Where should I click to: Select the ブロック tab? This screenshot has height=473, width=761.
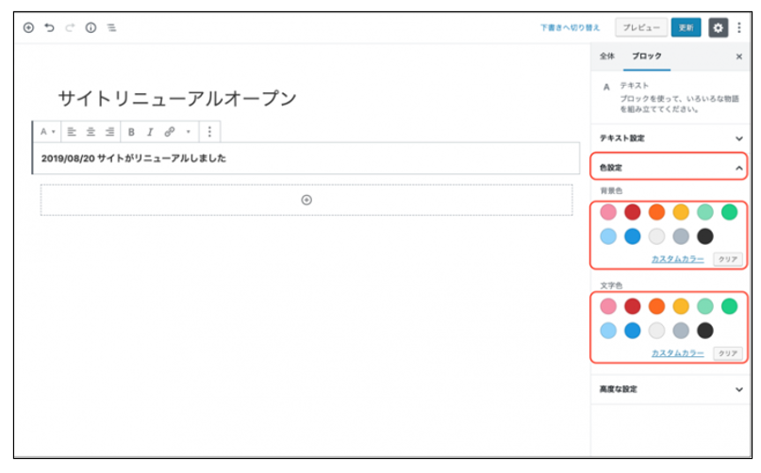(646, 57)
